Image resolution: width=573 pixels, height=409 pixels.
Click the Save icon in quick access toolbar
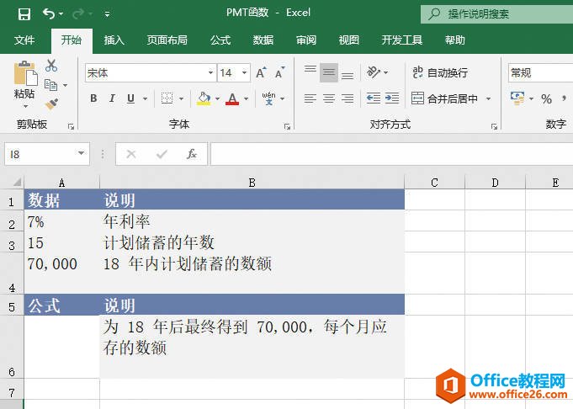[x=24, y=14]
